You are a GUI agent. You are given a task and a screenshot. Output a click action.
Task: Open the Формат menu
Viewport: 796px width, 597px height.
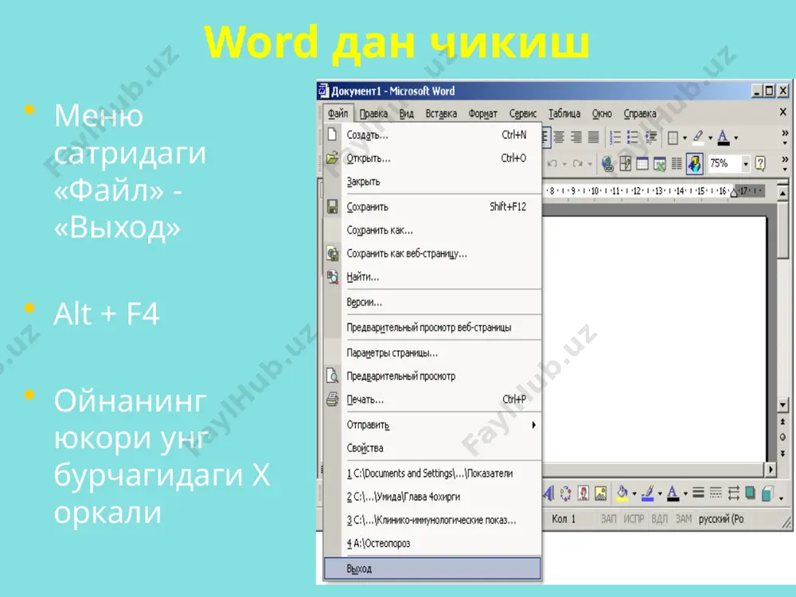tap(483, 114)
